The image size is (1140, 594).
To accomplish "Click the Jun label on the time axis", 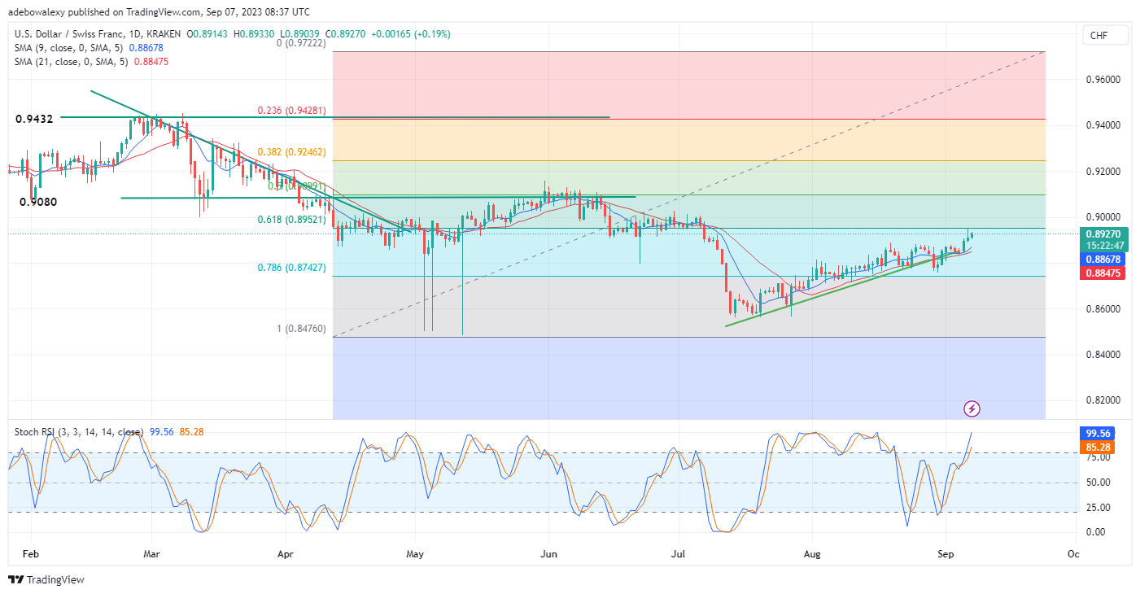I will pyautogui.click(x=548, y=554).
